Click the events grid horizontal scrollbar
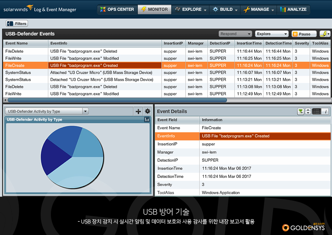This screenshot has width=332, height=235. click(x=117, y=100)
